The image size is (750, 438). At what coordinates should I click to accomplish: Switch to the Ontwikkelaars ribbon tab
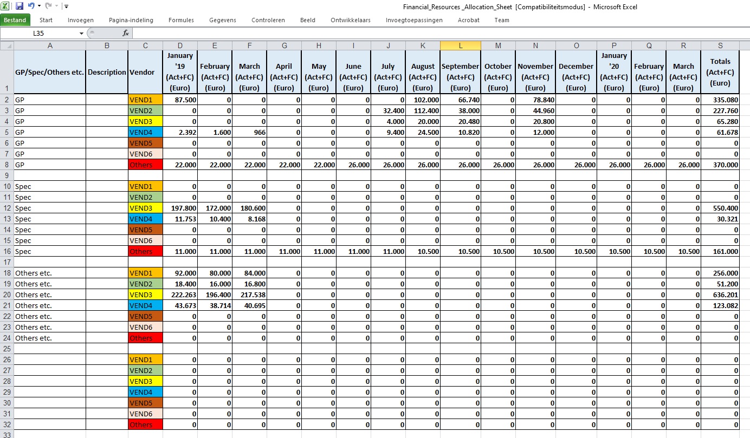coord(351,20)
